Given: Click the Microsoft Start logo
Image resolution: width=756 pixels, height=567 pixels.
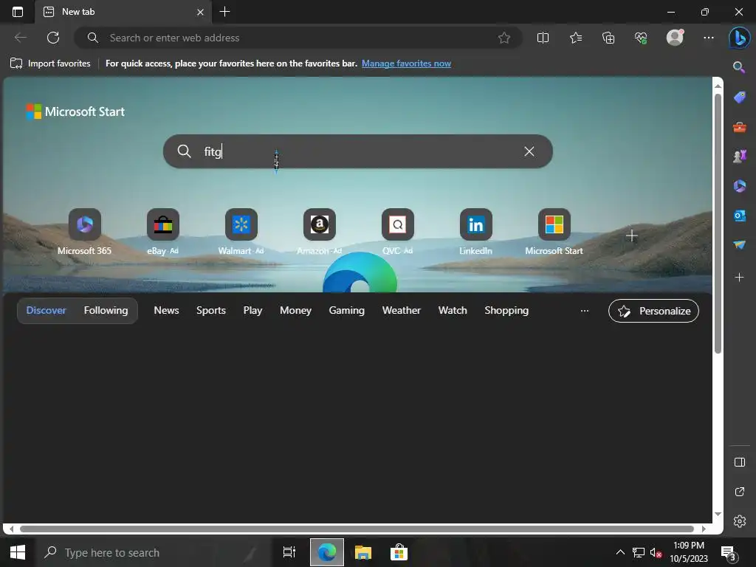Looking at the screenshot, I should 75,111.
